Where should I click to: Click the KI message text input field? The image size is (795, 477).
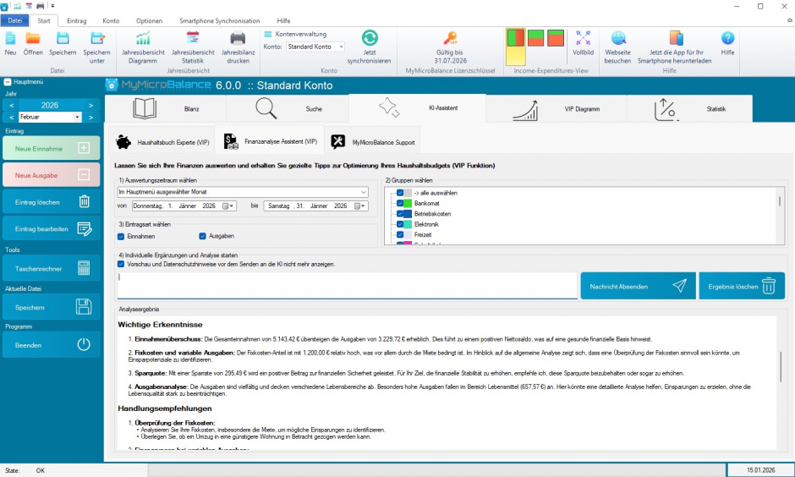[347, 284]
